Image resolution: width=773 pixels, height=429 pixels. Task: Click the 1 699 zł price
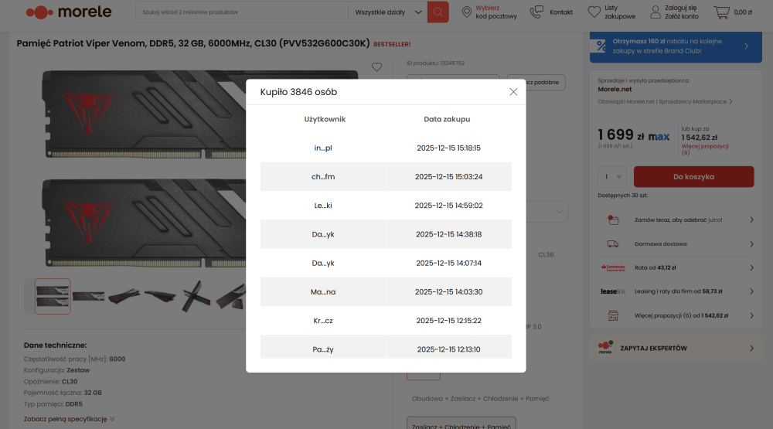[x=621, y=134]
